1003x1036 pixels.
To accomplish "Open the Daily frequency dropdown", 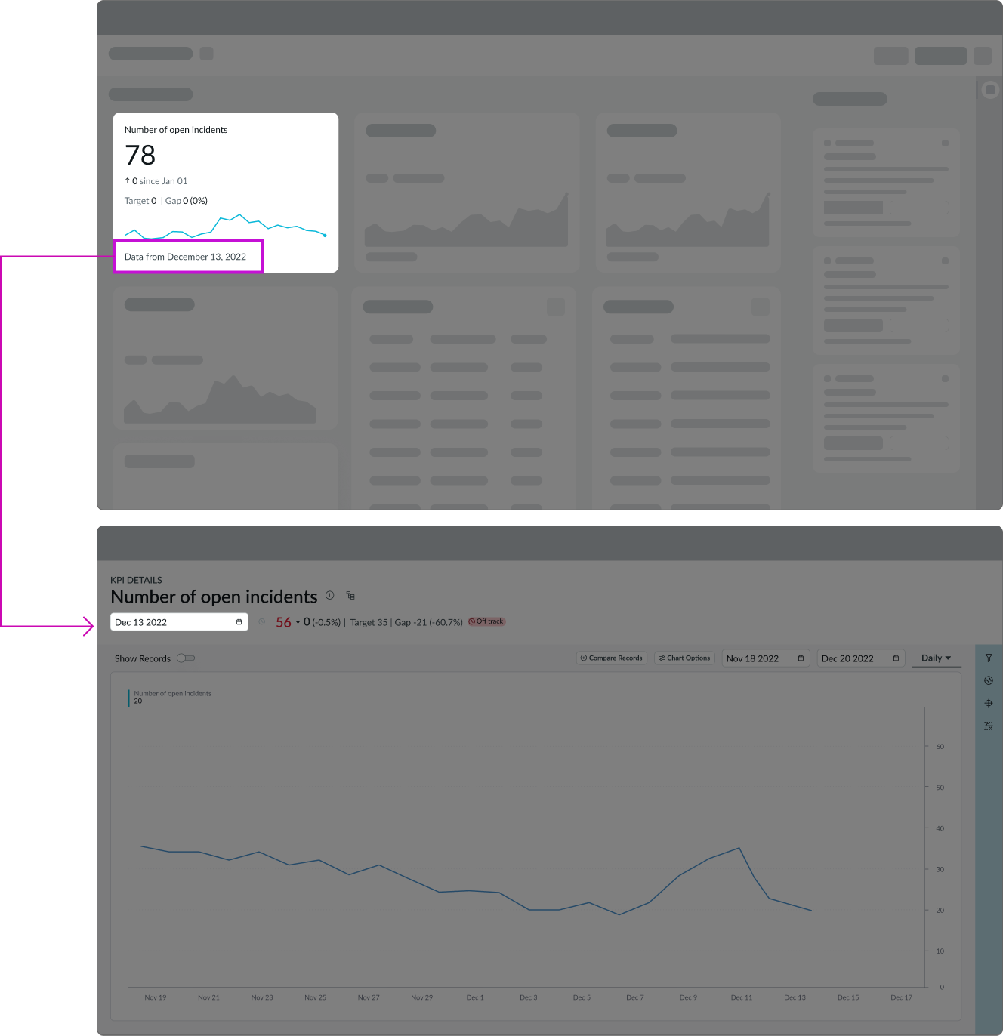I will point(936,658).
